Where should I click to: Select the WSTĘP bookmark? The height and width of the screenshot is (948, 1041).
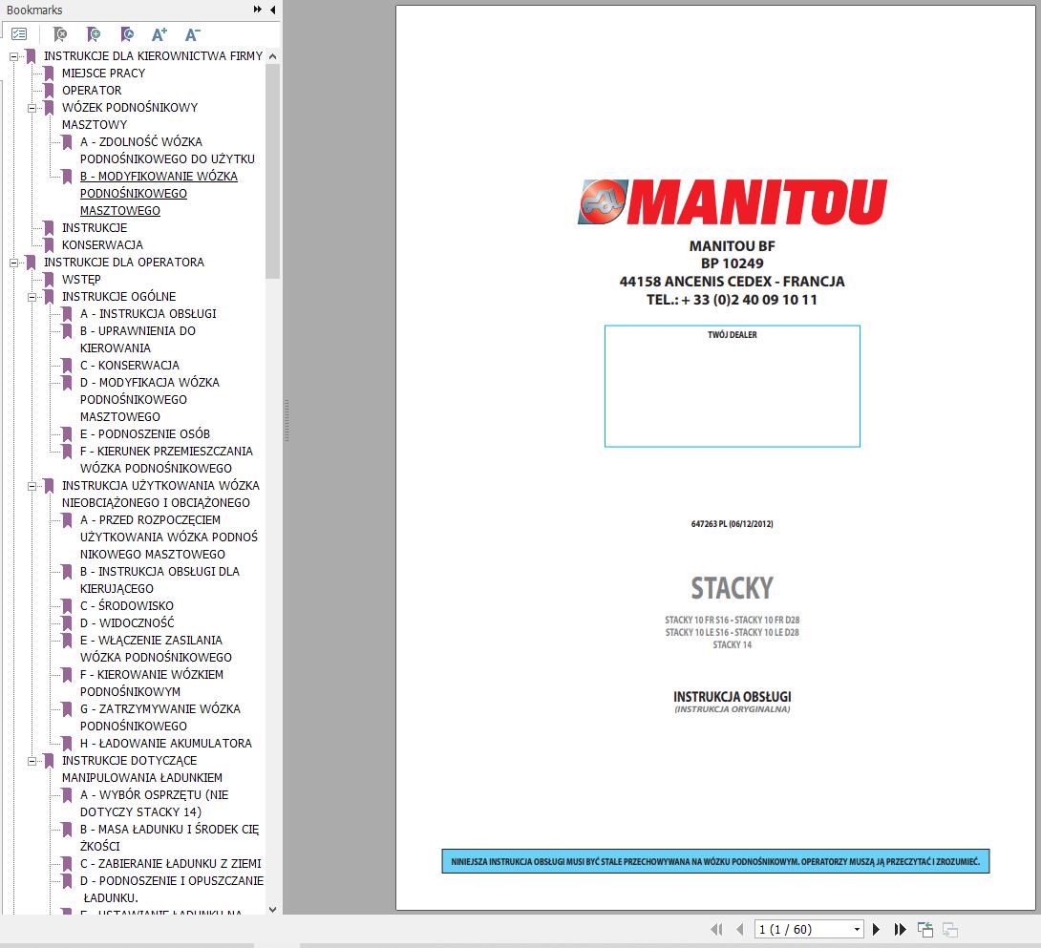pyautogui.click(x=81, y=280)
